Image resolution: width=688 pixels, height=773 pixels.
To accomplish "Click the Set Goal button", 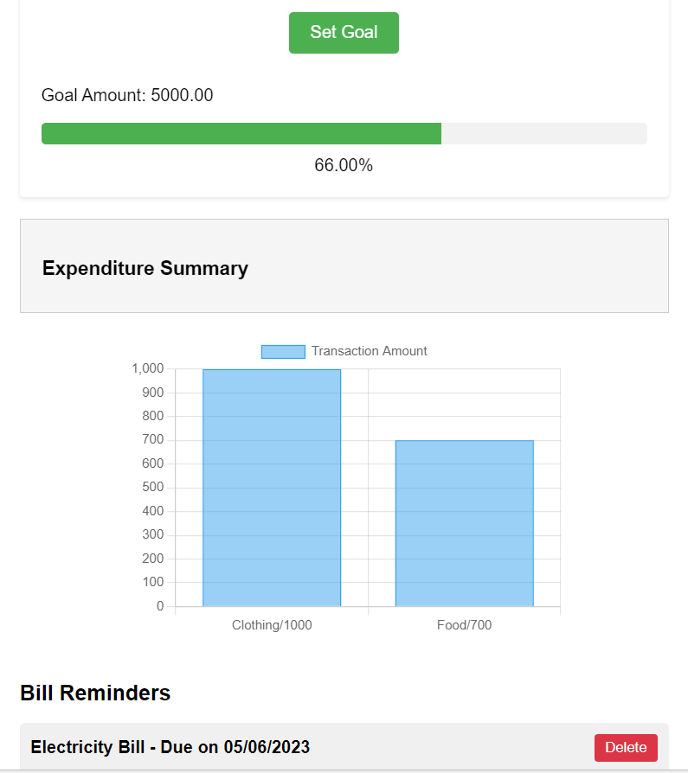I will point(344,32).
